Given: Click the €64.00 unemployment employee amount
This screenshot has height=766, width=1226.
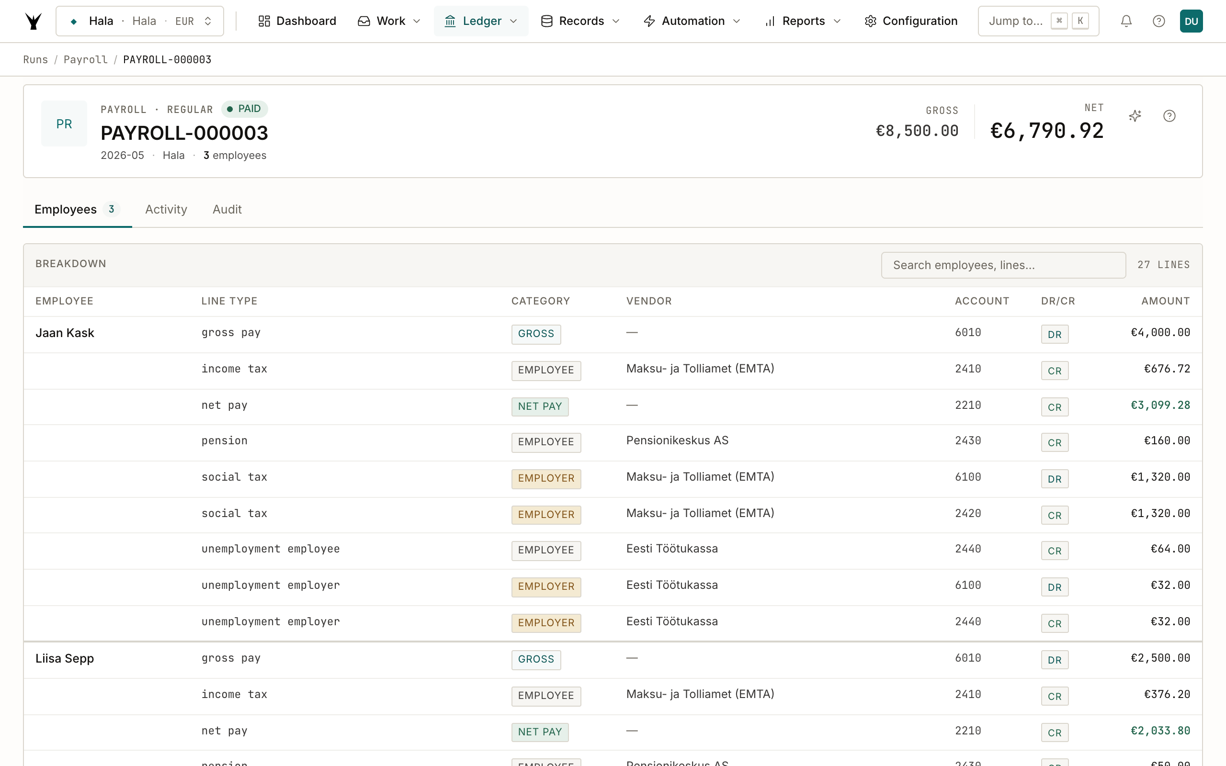Looking at the screenshot, I should [1170, 549].
